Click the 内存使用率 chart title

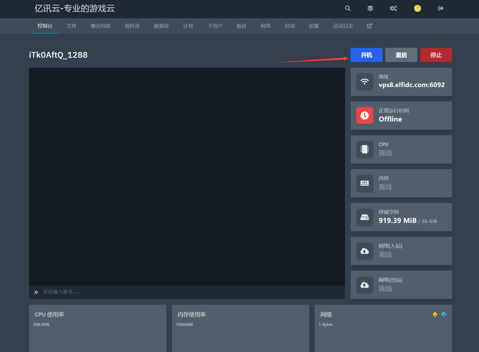click(x=192, y=315)
